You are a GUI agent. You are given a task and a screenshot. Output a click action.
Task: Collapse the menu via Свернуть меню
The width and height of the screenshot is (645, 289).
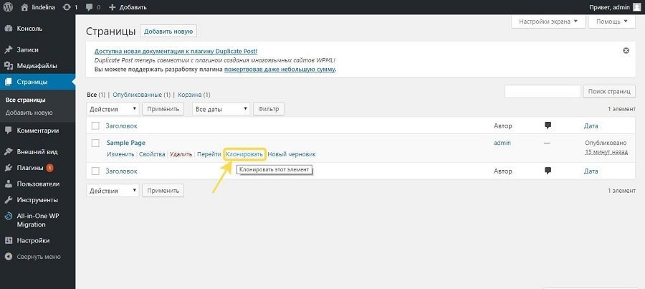click(37, 256)
